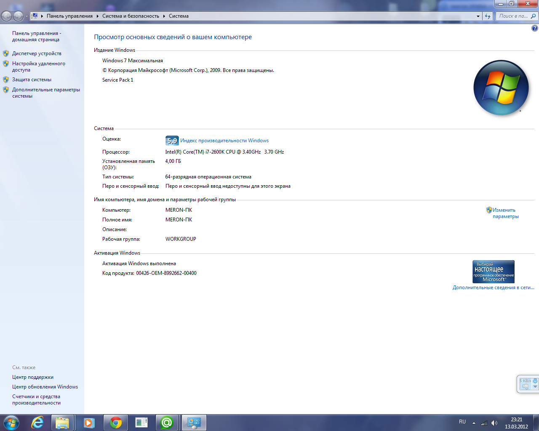Click the speaker volume tray icon
Viewport: 539px width, 431px height.
tap(494, 423)
